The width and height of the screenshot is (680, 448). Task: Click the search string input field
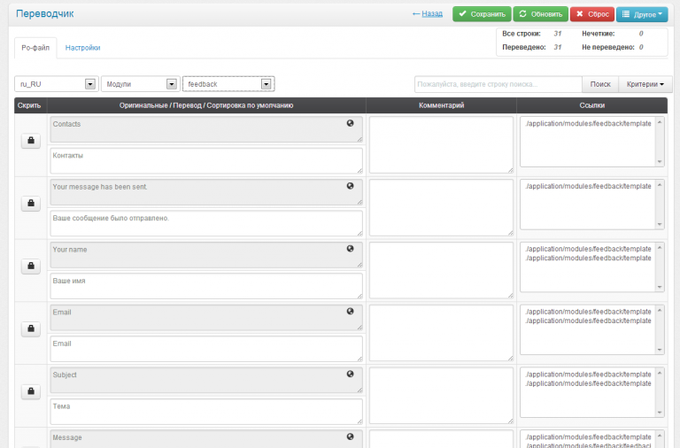click(x=498, y=84)
